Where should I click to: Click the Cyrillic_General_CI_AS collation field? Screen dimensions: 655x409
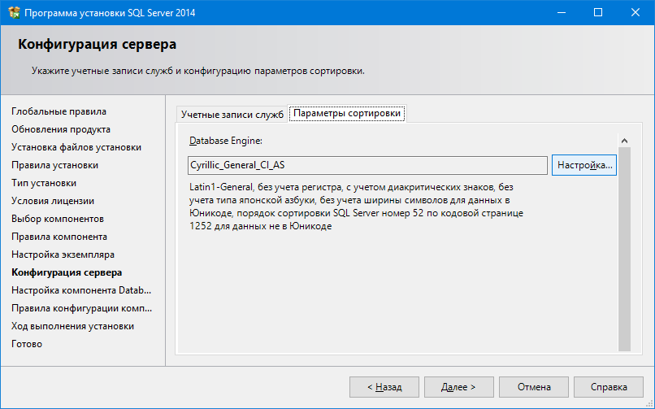(x=367, y=165)
